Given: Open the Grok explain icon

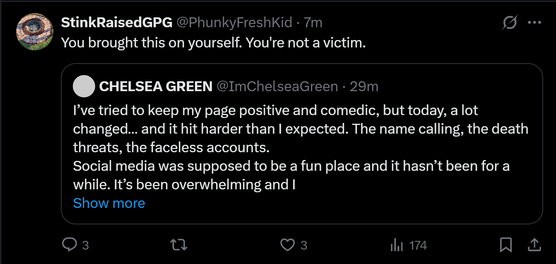Looking at the screenshot, I should (510, 23).
